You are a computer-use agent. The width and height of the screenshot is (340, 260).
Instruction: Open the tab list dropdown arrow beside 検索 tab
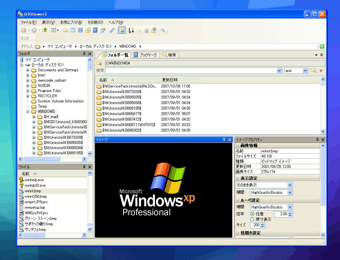pyautogui.click(x=316, y=55)
